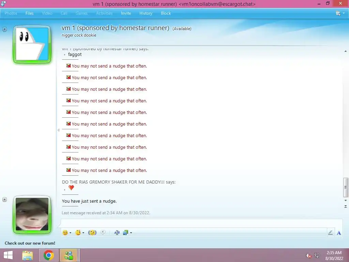Collapse contact's display picture arrow
This screenshot has width=349, height=262.
coord(4,29)
